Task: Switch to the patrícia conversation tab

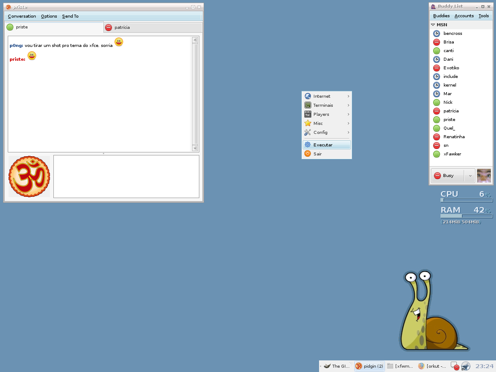Action: tap(153, 28)
